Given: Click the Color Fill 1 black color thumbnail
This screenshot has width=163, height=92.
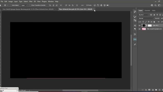Looking at the screenshot, I should coord(144,26).
